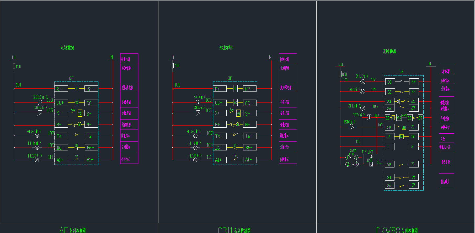Select wire number 117 in CKW88 diagram

click(x=373, y=80)
